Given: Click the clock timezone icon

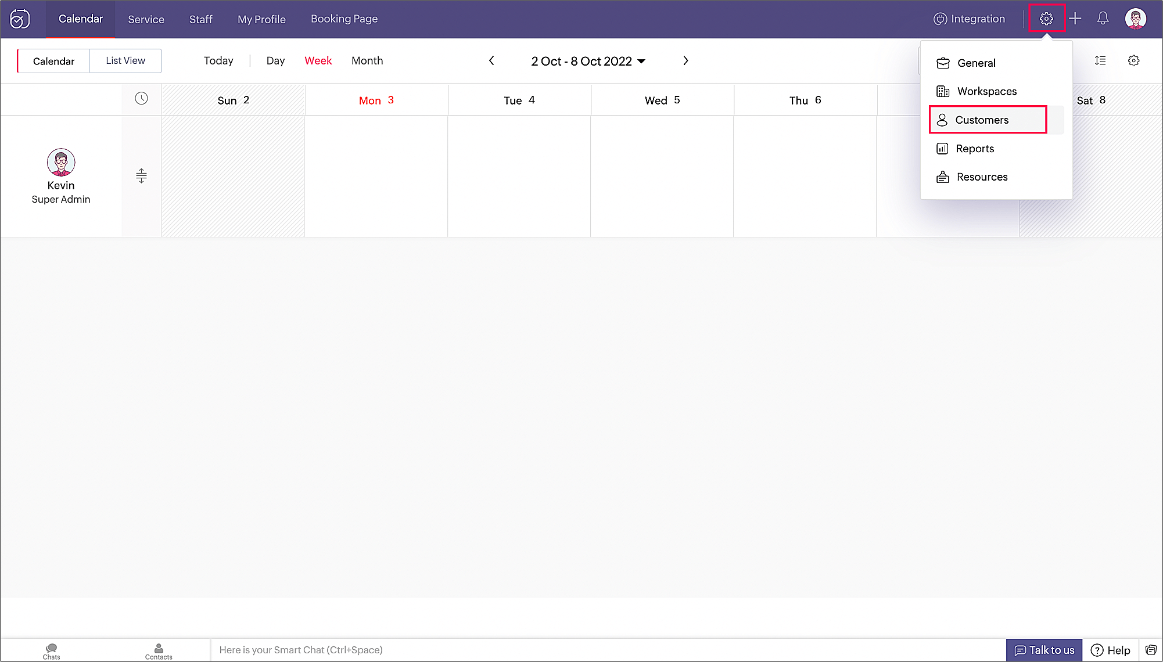Looking at the screenshot, I should point(141,99).
